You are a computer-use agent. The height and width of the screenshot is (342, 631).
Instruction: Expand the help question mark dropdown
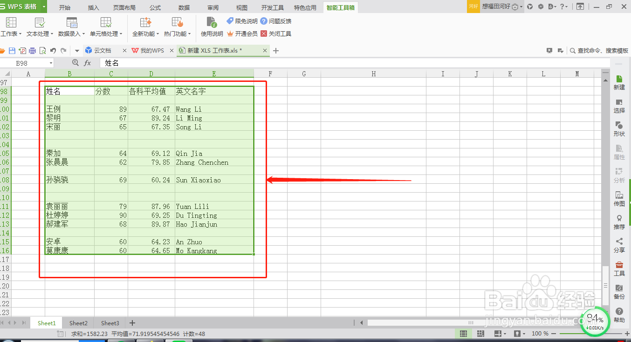(564, 7)
